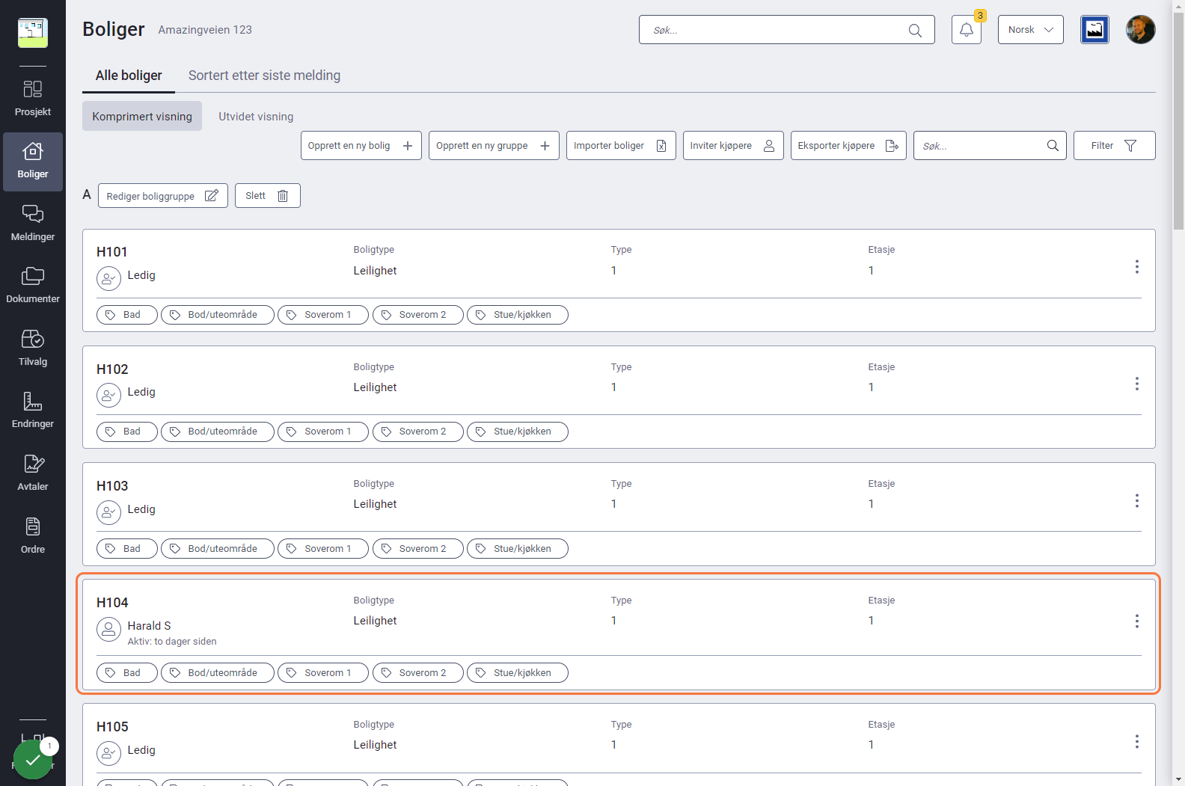Click Rediger boliggruppe button

pyautogui.click(x=163, y=196)
